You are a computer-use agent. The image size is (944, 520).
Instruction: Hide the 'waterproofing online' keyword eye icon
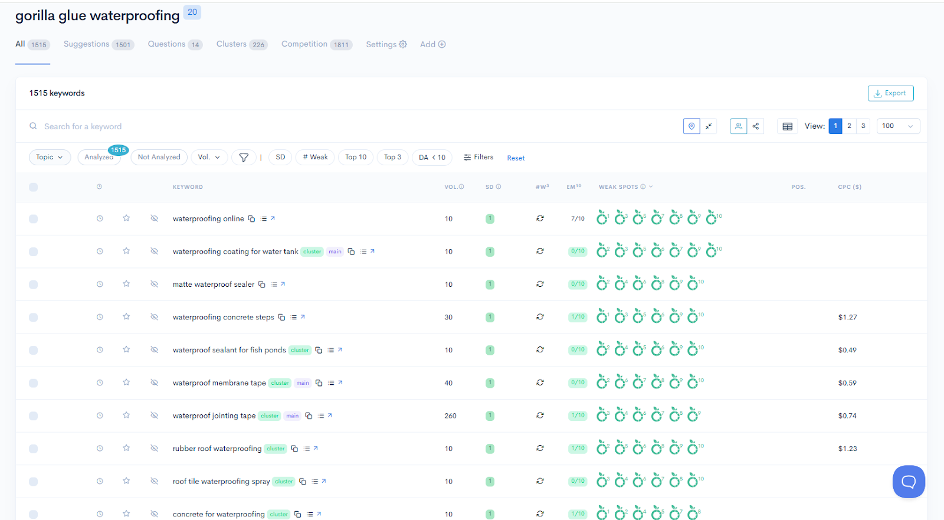[x=154, y=218]
